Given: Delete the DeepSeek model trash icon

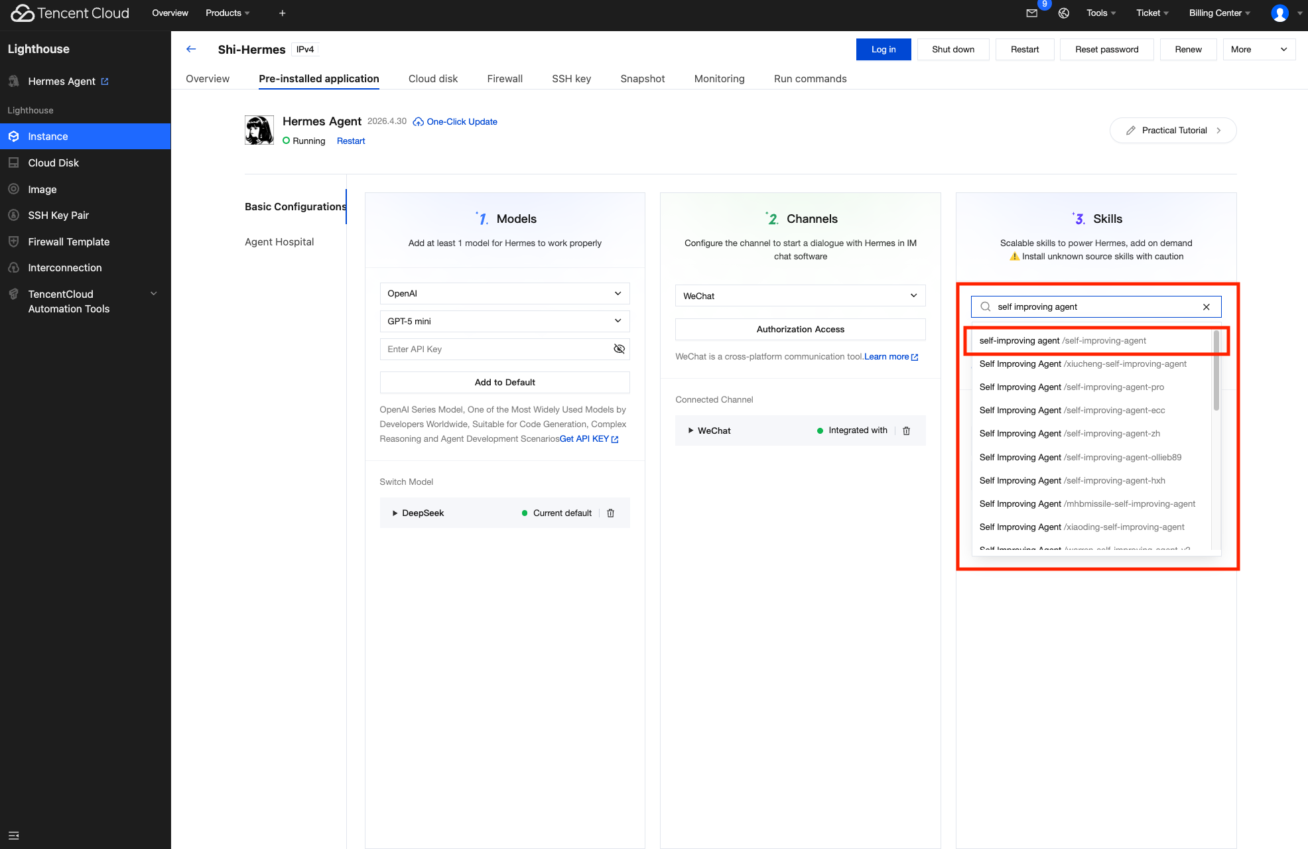Looking at the screenshot, I should coord(611,513).
